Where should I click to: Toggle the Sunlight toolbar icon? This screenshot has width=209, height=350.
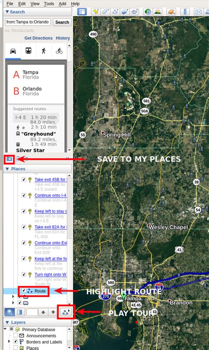tap(157, 12)
